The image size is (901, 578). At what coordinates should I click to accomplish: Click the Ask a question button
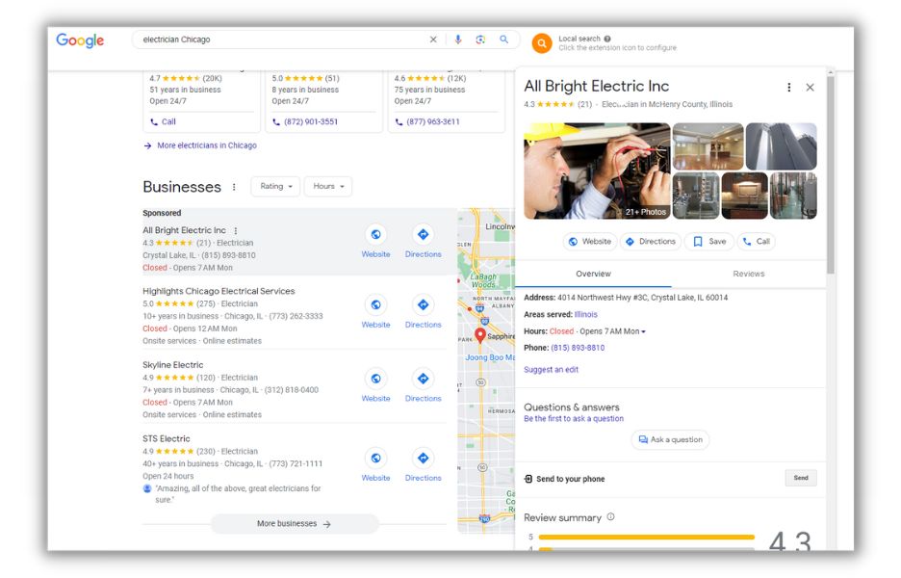pos(671,440)
